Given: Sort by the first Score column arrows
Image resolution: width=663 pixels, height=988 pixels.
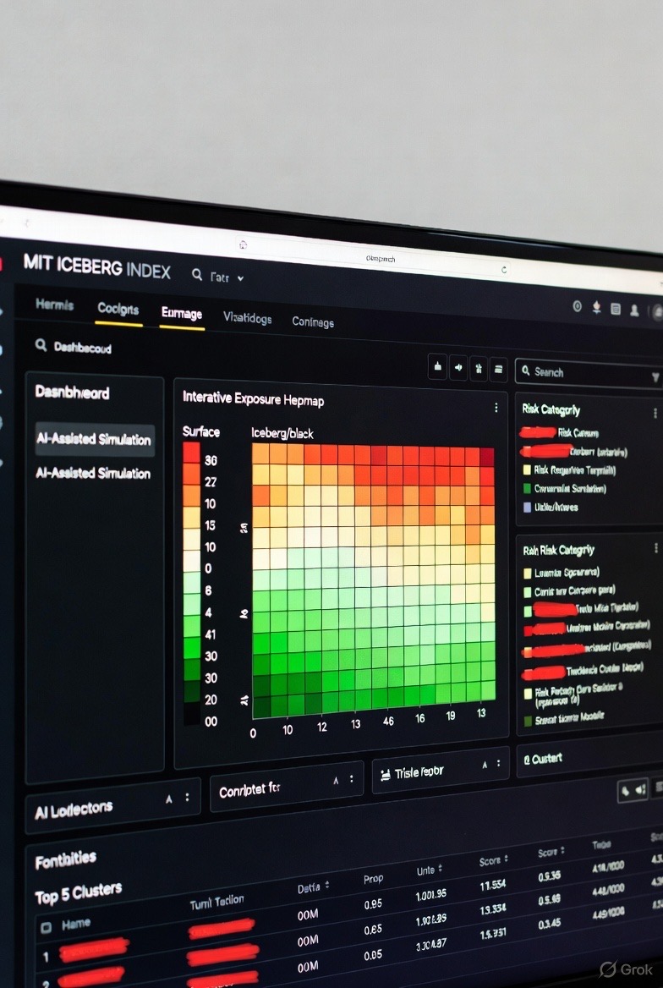Looking at the screenshot, I should tap(506, 859).
